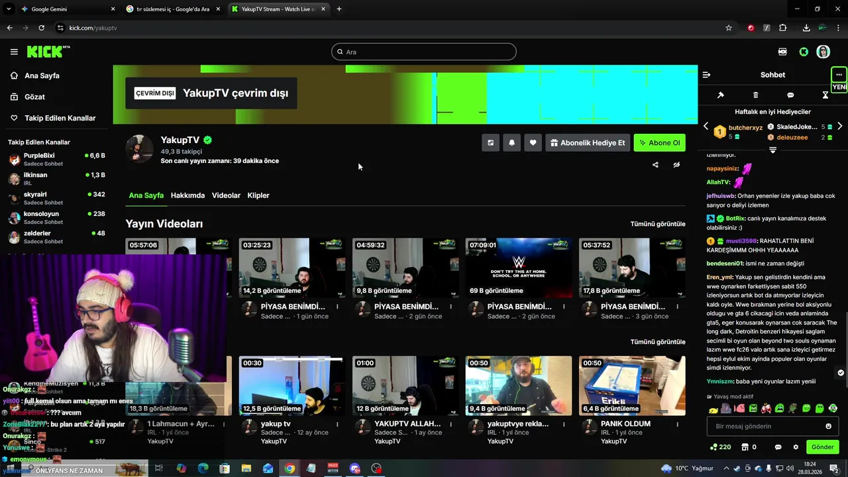Click the KICK logo
This screenshot has height=477, width=848.
48,52
